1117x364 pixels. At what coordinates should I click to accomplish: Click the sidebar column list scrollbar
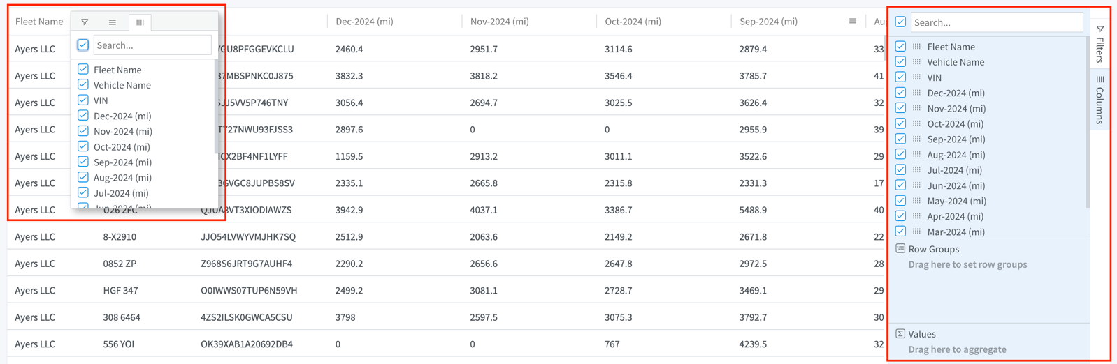[x=1087, y=122]
